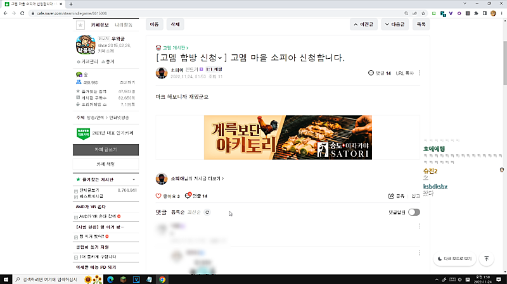Viewport: 507px width, 284px height.
Task: Open 고멤 게시판 board link
Action: (x=176, y=48)
